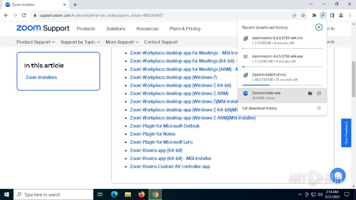The height and width of the screenshot is (200, 356).
Task: Click the Chrome downloads toolbar icon
Action: click(323, 15)
